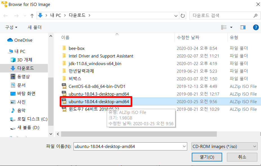Open help with the question mark icon
This screenshot has width=261, height=166.
click(256, 27)
